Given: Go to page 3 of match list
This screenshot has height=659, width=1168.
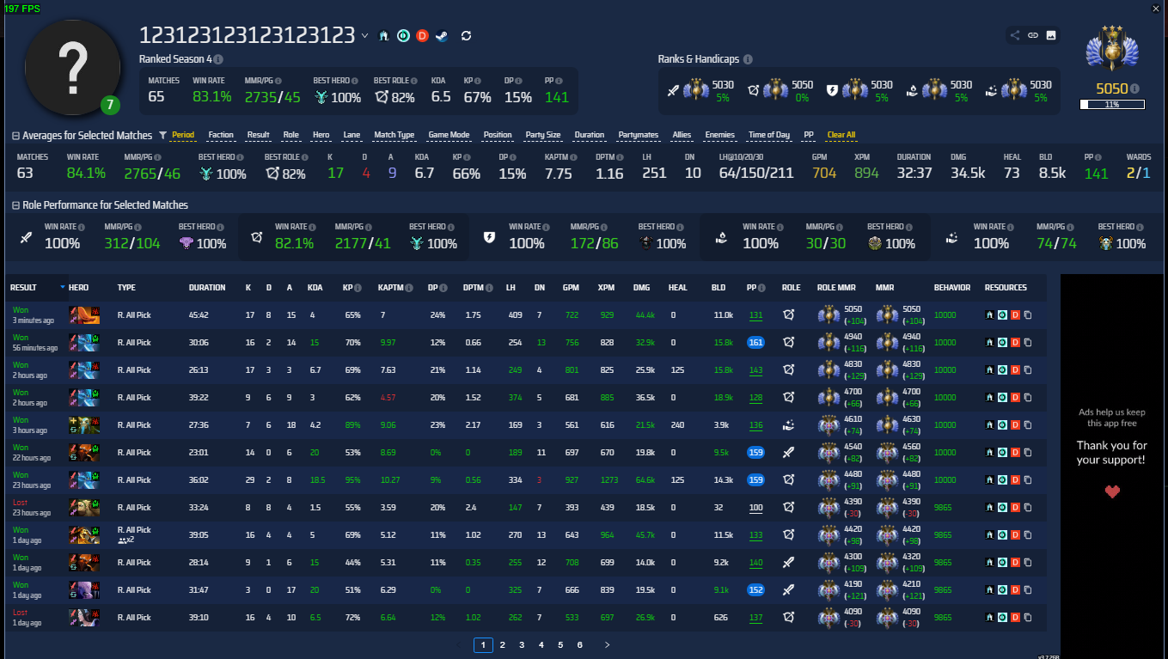Looking at the screenshot, I should click(x=522, y=644).
